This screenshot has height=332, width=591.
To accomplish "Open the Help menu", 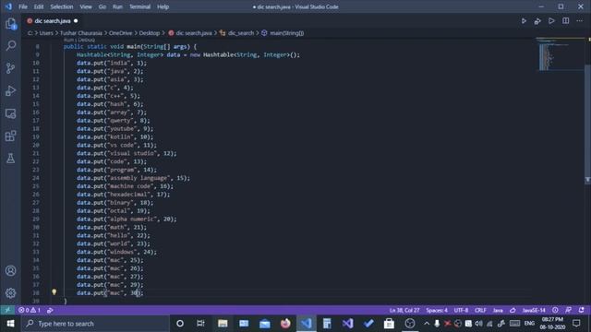I will point(163,6).
